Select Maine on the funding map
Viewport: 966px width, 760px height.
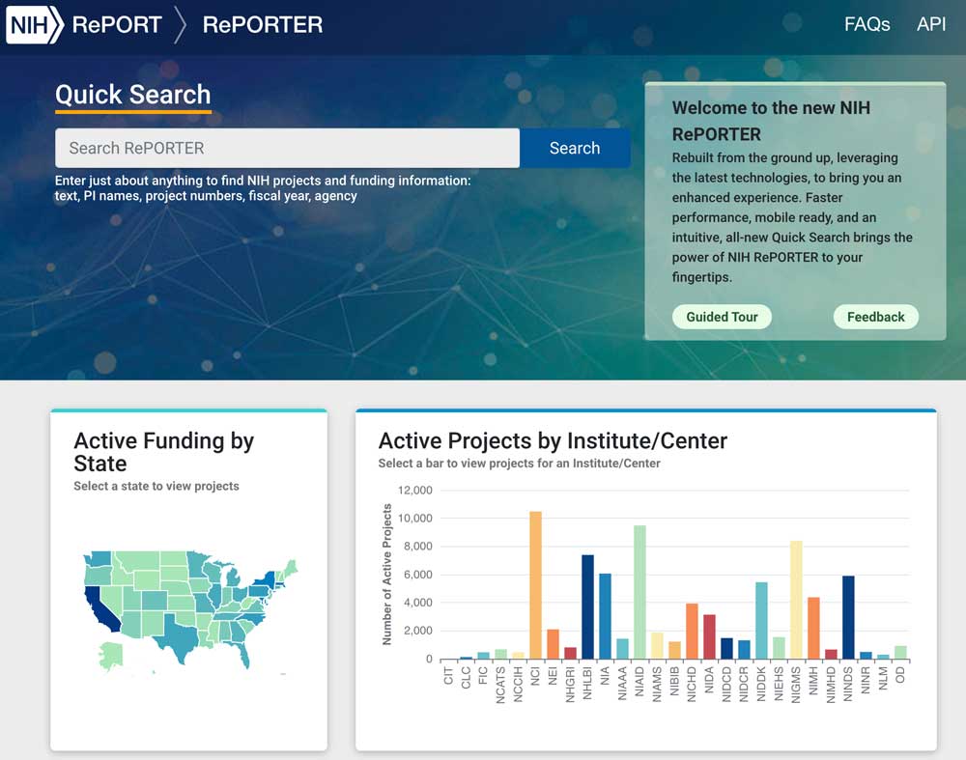(x=292, y=567)
